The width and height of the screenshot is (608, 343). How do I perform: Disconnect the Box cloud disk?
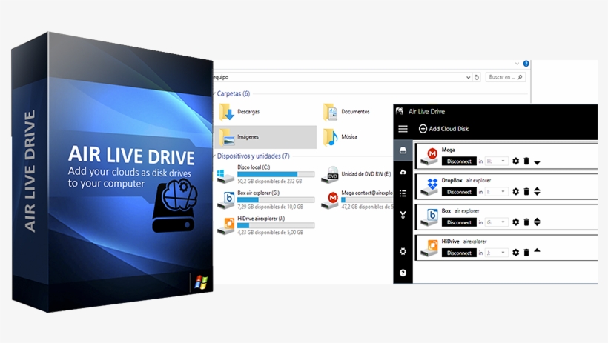coord(459,222)
